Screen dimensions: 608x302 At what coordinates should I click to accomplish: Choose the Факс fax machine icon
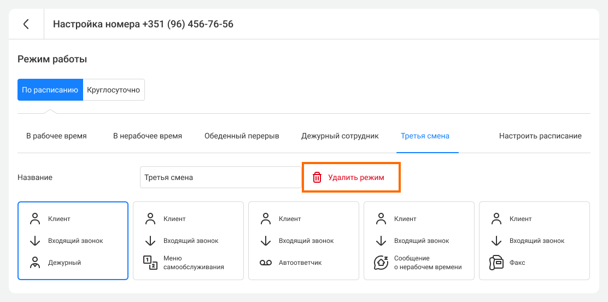click(496, 263)
